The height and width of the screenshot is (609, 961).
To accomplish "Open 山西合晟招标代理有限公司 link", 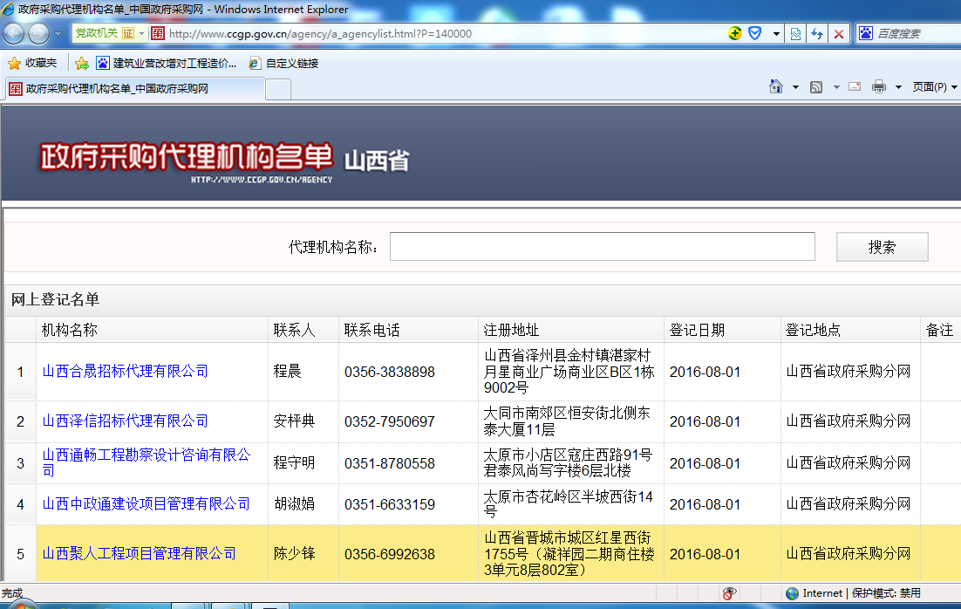I will (x=125, y=372).
